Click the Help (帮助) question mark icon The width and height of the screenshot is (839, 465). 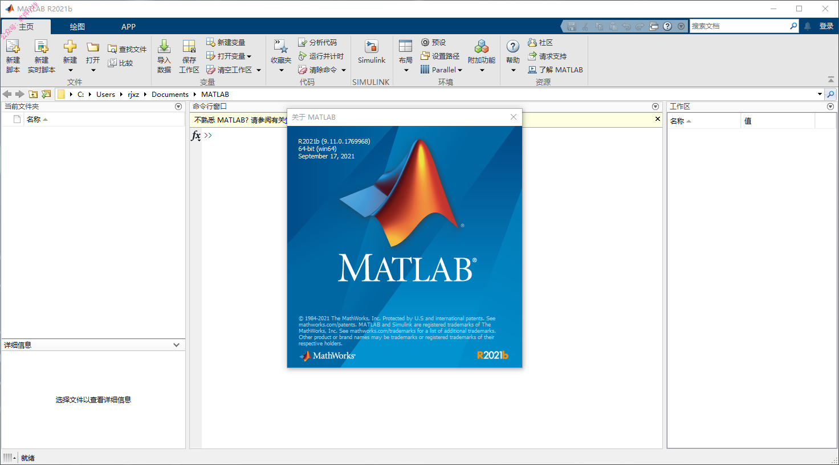[x=513, y=47]
